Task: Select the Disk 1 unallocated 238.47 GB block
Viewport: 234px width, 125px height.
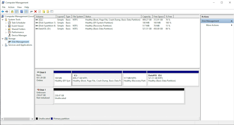Action: (x=119, y=97)
